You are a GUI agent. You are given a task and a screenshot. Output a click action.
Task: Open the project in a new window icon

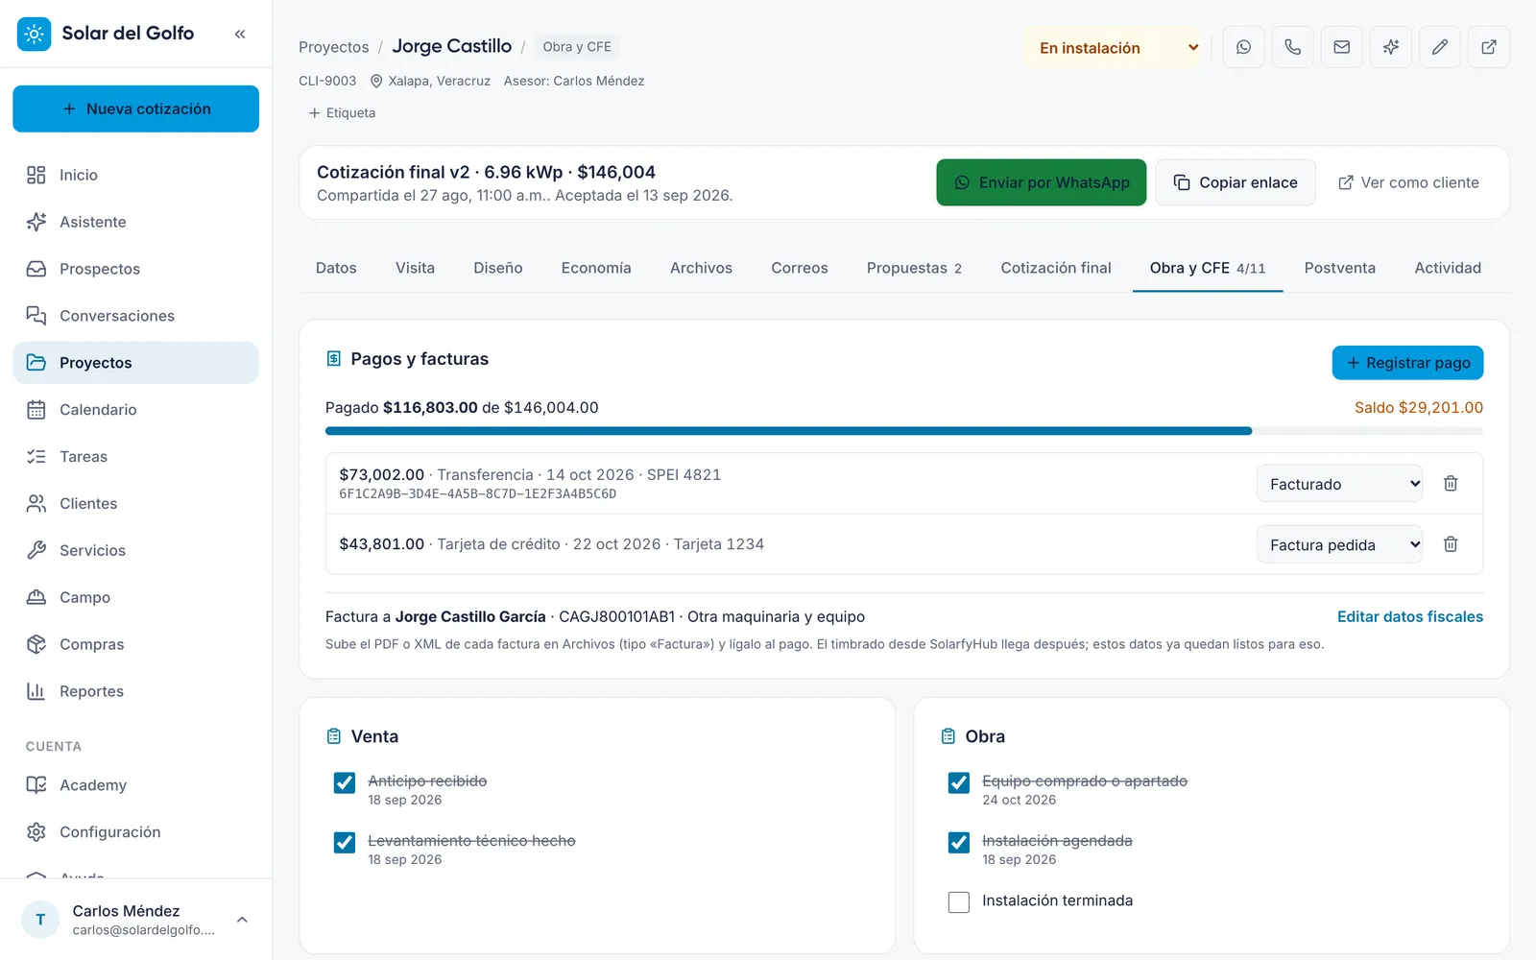(x=1488, y=47)
